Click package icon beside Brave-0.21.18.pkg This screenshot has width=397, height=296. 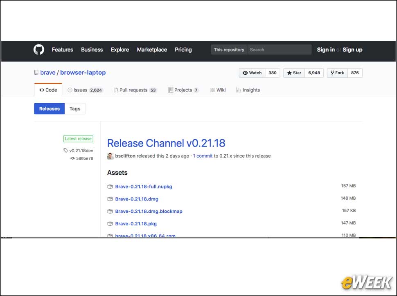pos(110,224)
